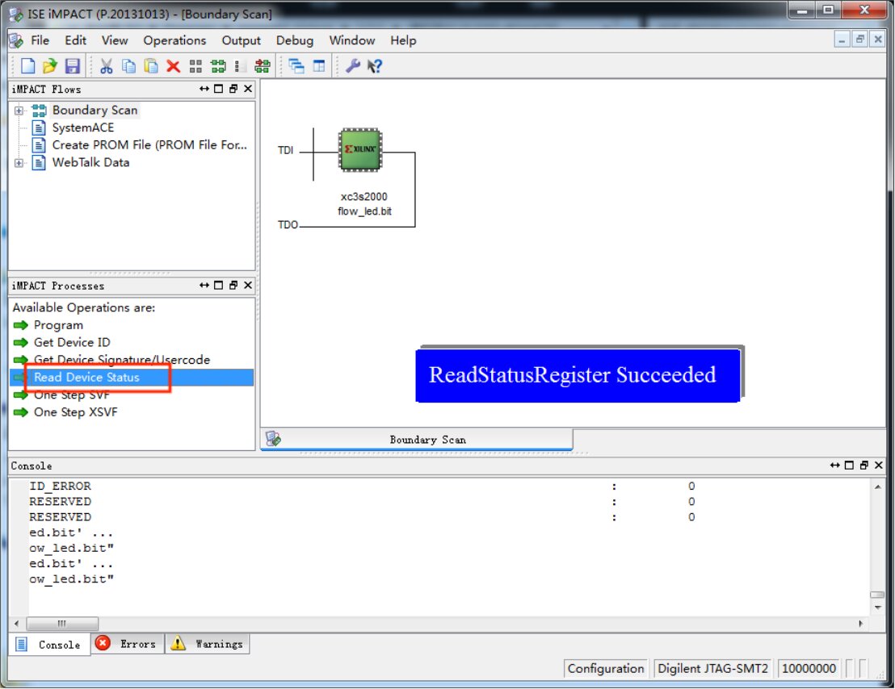This screenshot has width=895, height=689.
Task: Open Preferences with the wrench icon
Action: click(353, 66)
